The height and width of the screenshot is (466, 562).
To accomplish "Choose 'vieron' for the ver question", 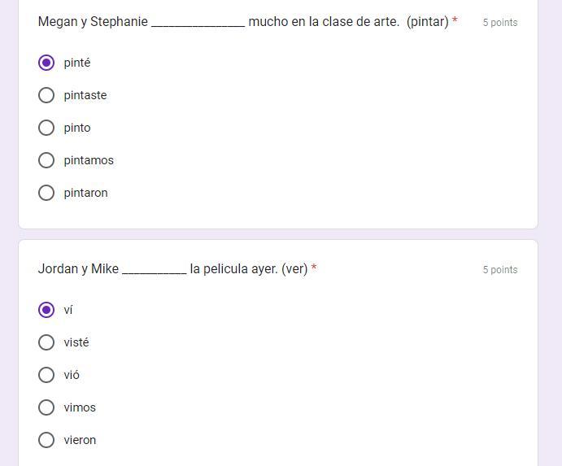I will click(x=46, y=440).
